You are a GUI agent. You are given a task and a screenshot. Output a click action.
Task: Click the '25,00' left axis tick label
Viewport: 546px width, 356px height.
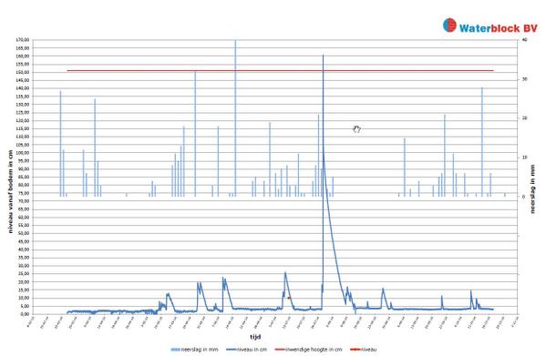pyautogui.click(x=24, y=274)
